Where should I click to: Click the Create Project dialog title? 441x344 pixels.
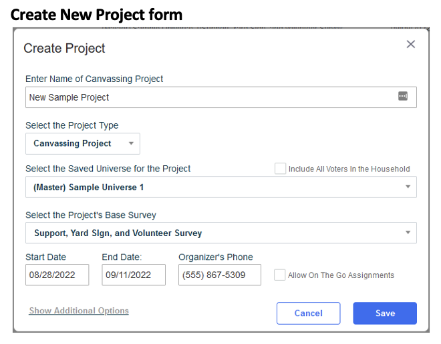65,48
